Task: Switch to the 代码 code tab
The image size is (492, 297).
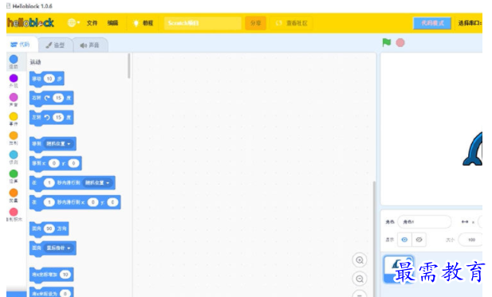Action: (22, 45)
